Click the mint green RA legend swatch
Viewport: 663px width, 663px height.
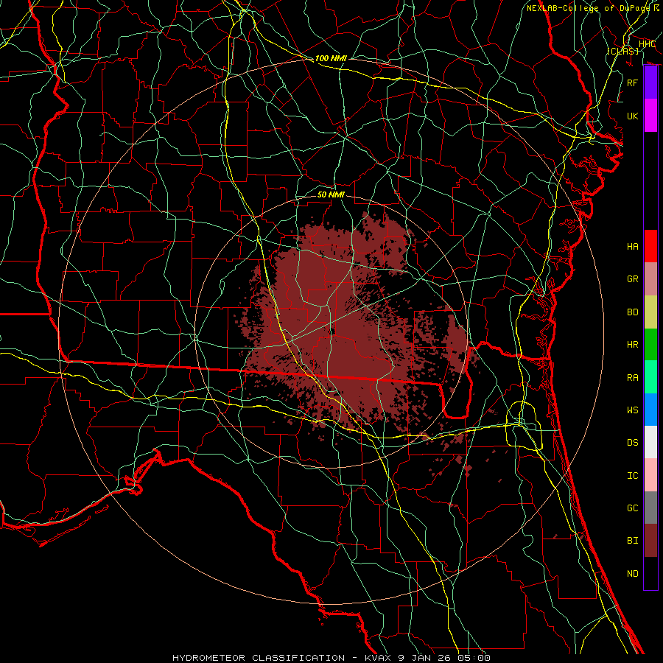[650, 377]
